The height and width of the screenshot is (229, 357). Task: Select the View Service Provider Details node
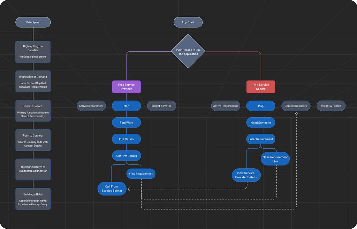[246, 175]
